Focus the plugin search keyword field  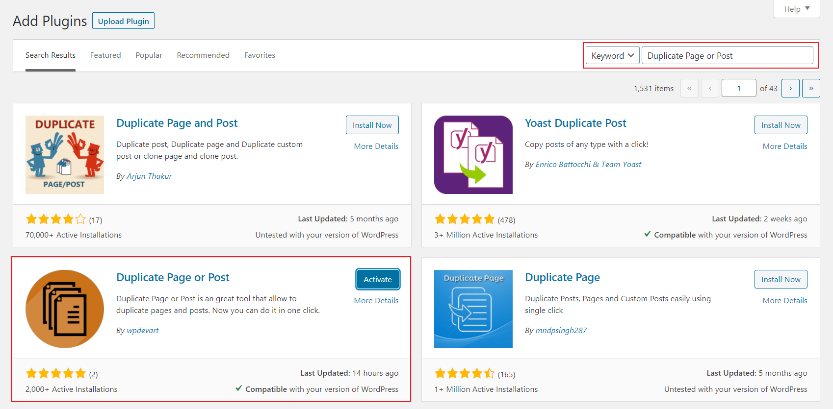(x=727, y=55)
